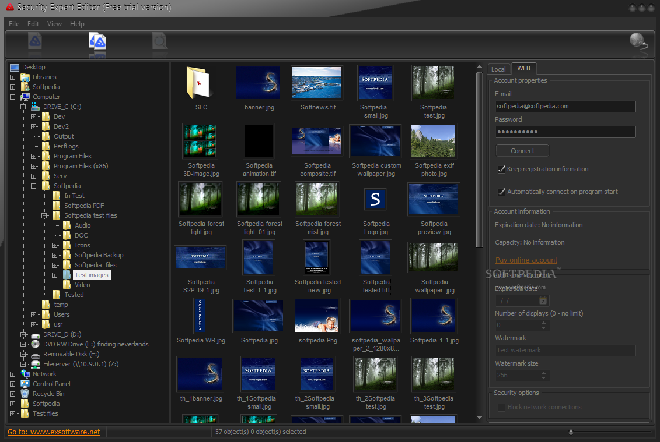The image size is (660, 442).
Task: Click the Control Panel icon
Action: pyautogui.click(x=25, y=384)
